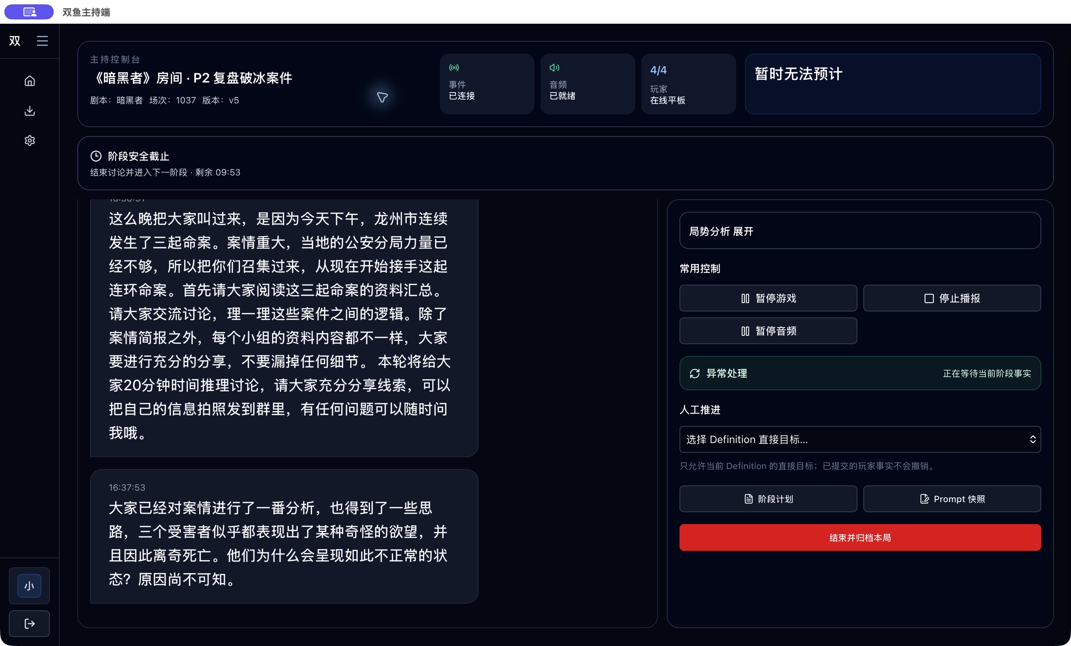
Task: Open the home icon in sidebar
Action: coord(29,81)
